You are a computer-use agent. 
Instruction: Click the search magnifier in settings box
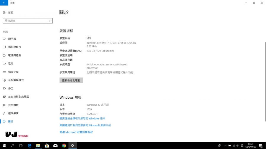50,21
